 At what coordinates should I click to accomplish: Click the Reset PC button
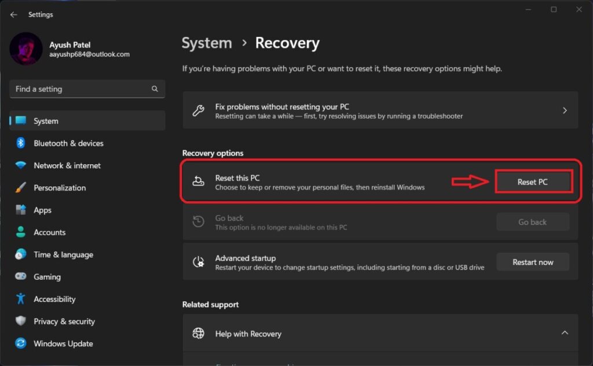coord(533,181)
